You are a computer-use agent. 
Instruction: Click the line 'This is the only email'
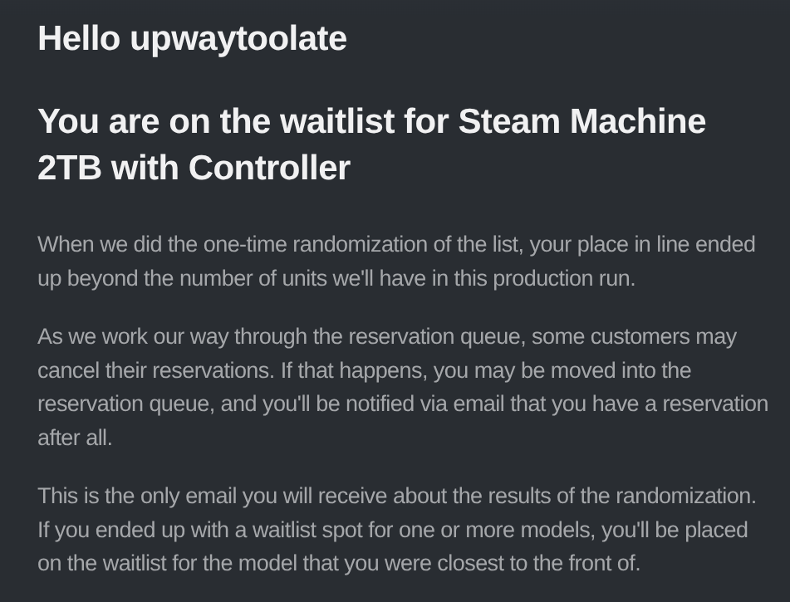[x=397, y=497]
